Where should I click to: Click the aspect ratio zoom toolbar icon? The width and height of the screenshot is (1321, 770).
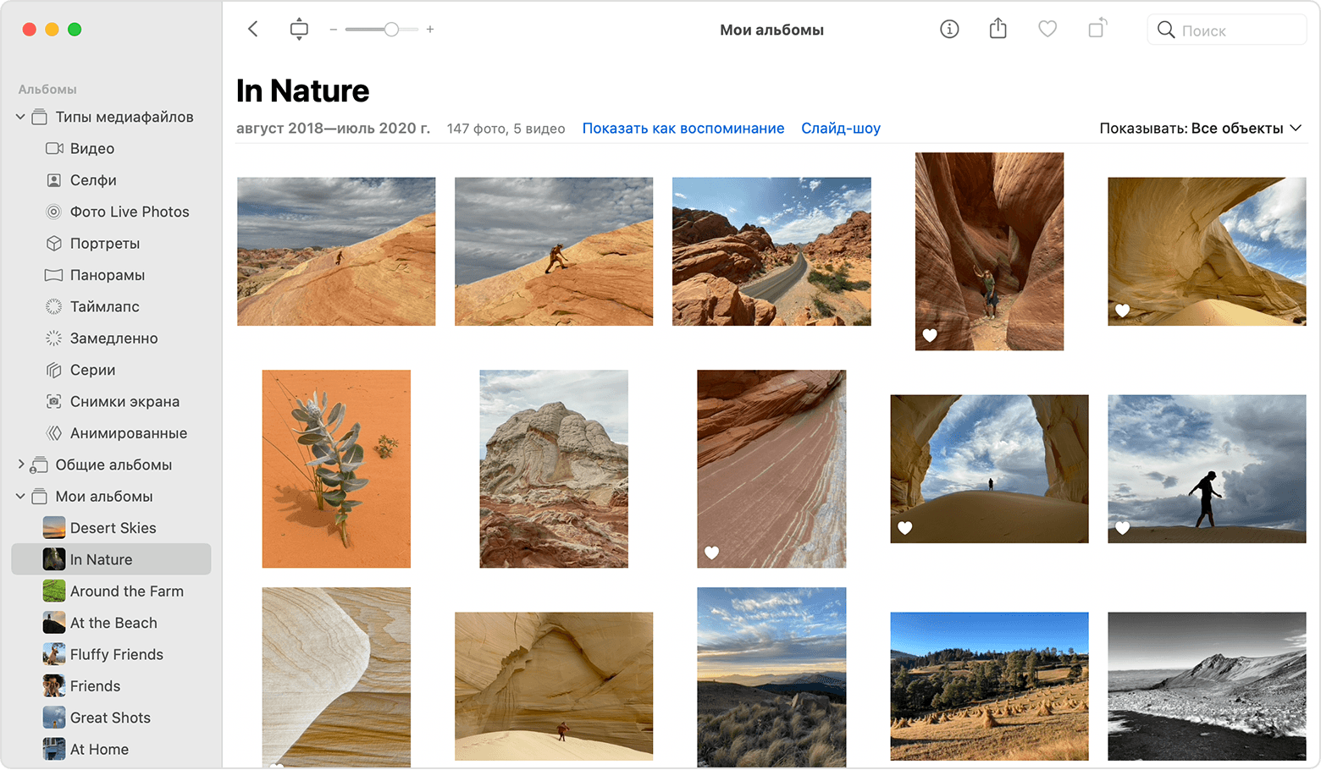(299, 30)
